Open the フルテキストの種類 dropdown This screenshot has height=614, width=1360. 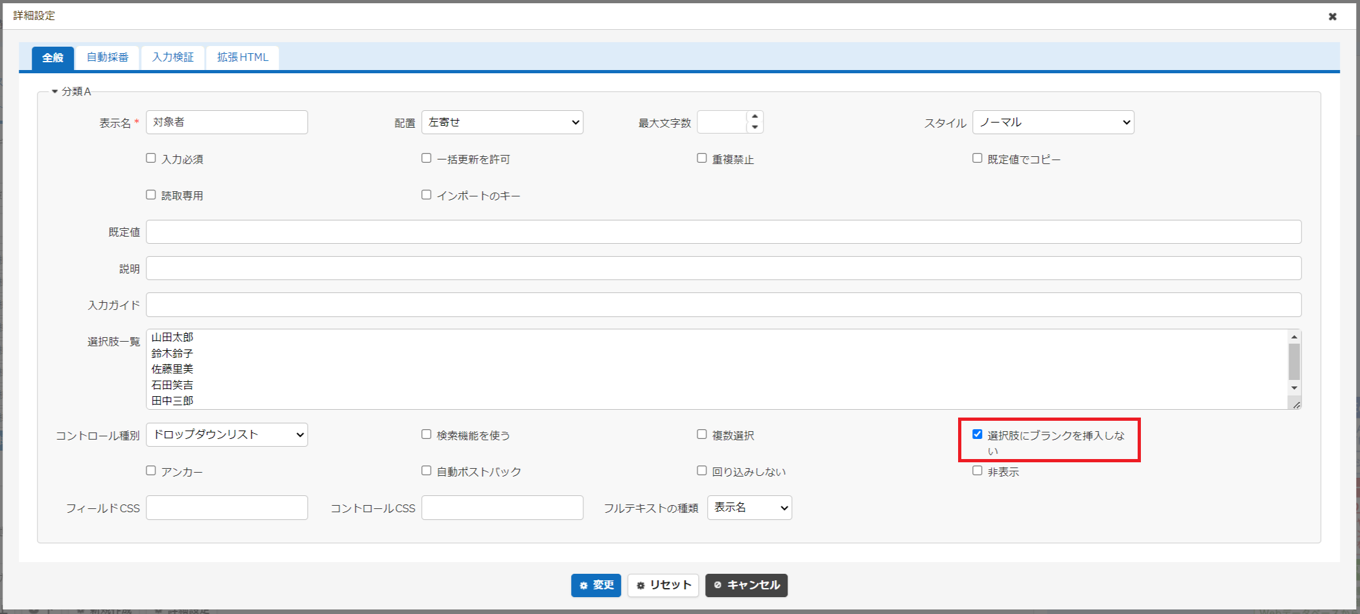pos(749,508)
